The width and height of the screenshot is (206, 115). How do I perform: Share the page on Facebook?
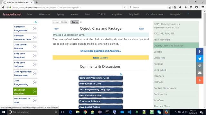click(x=200, y=51)
